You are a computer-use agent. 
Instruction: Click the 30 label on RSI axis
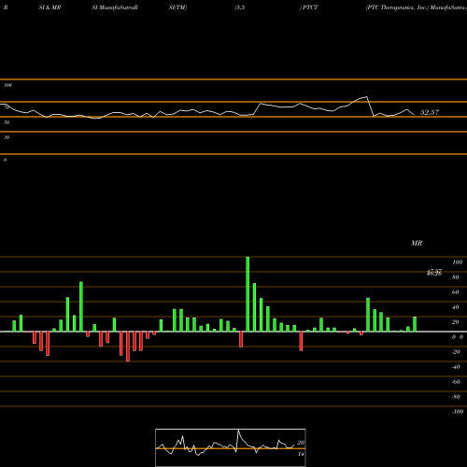pyautogui.click(x=7, y=137)
